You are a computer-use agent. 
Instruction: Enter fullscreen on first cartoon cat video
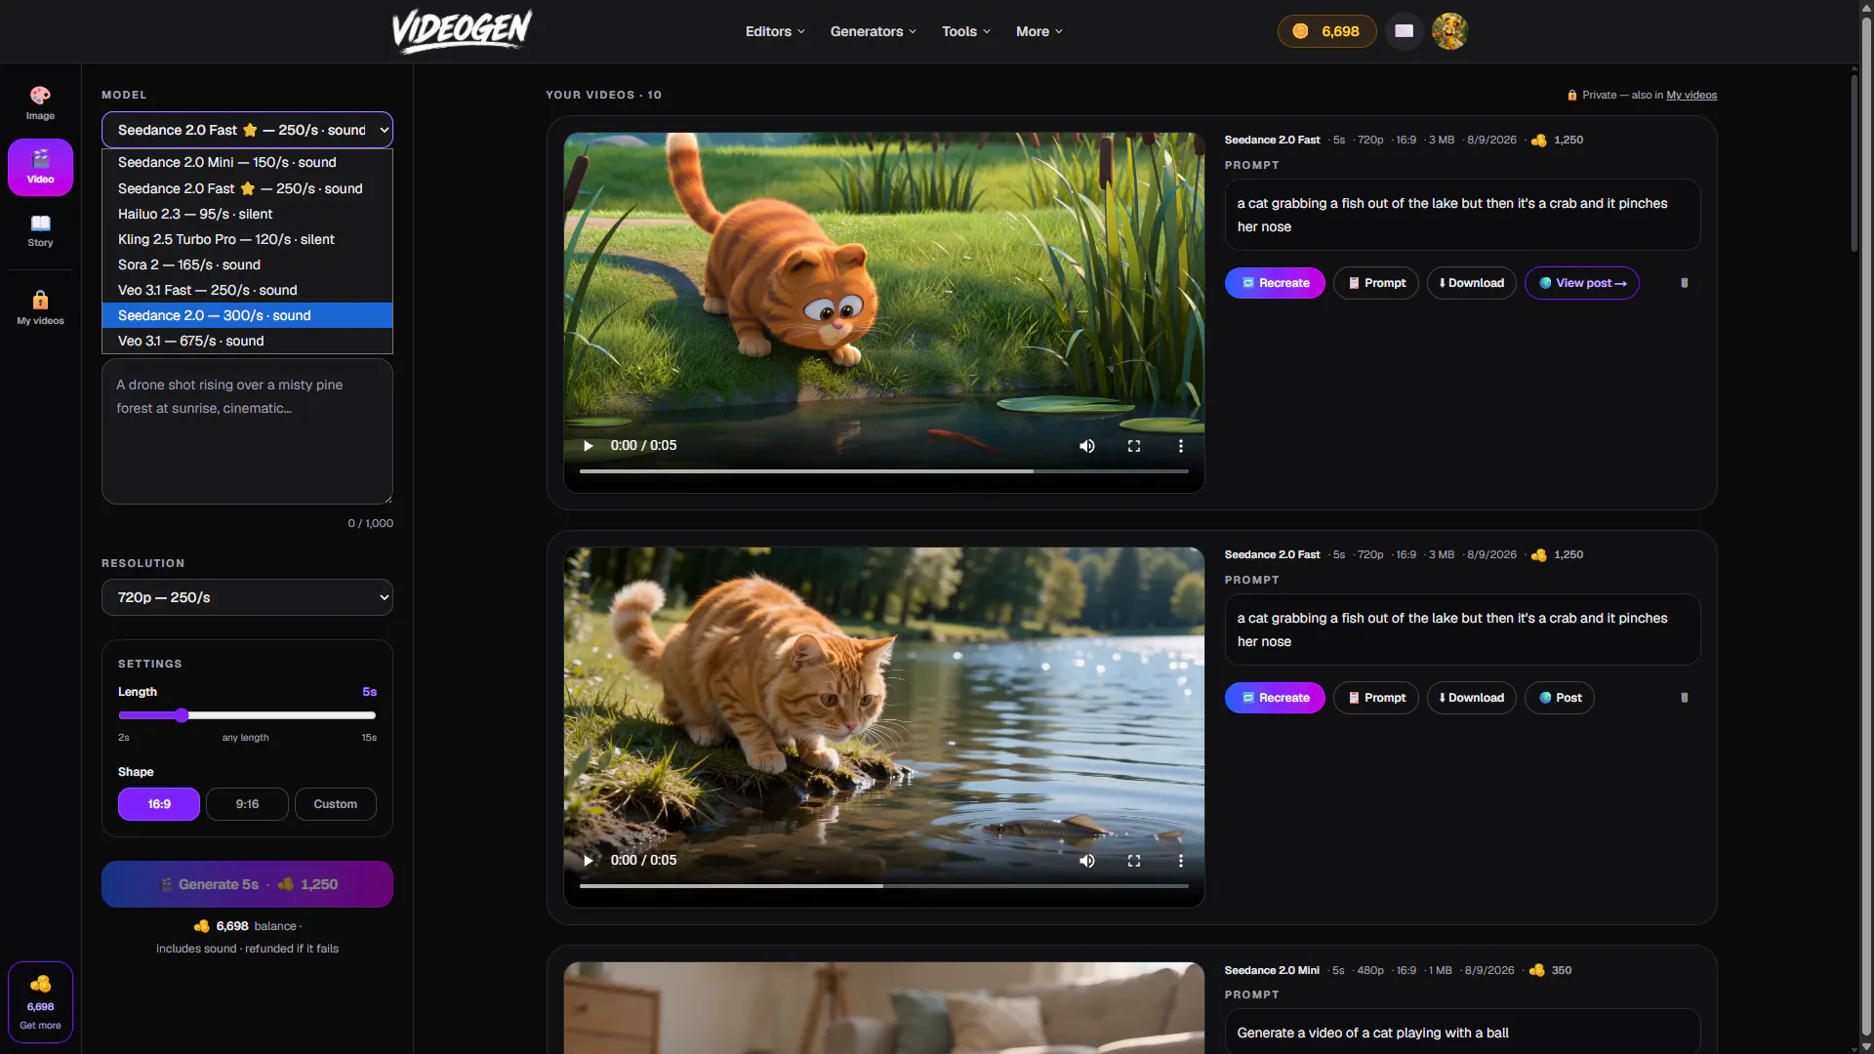click(1134, 446)
